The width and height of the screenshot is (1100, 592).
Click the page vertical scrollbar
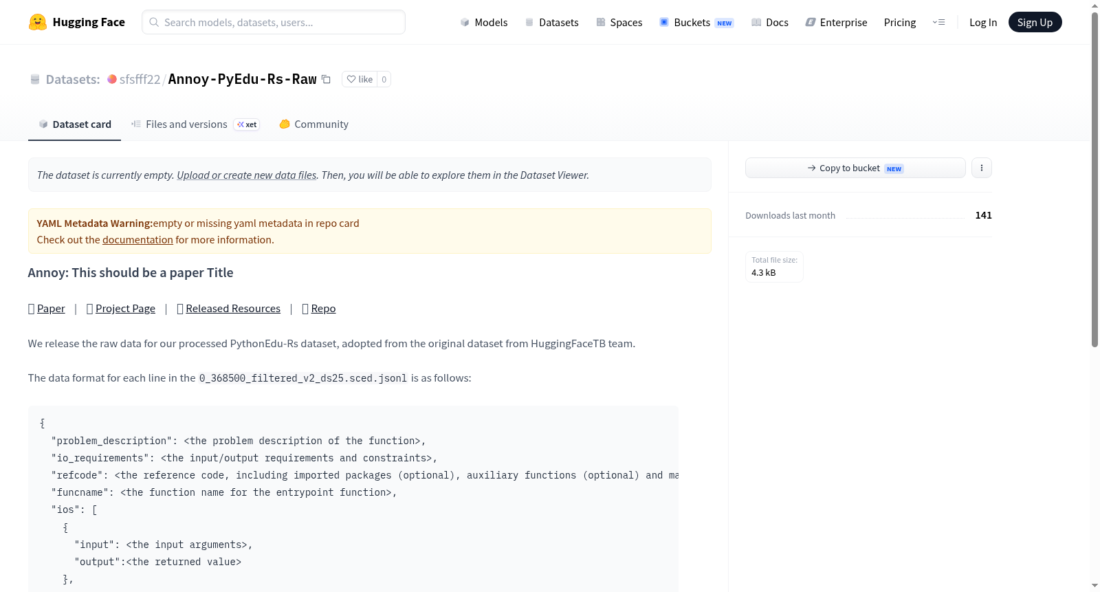[x=1095, y=179]
